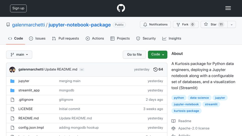Open the green Code dropdown button
This screenshot has height=136, width=242.
pyautogui.click(x=158, y=55)
